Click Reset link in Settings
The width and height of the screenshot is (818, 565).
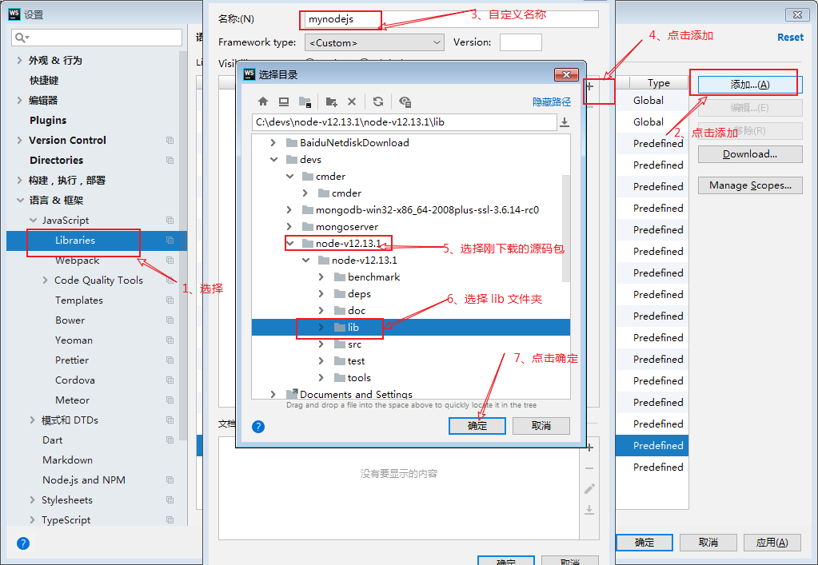(x=790, y=37)
